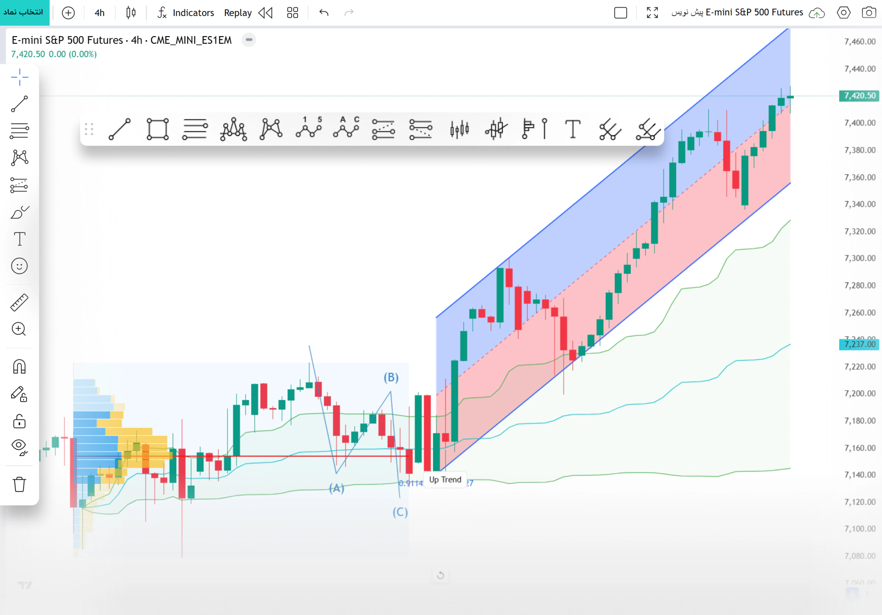Viewport: 882px width, 615px height.
Task: Collapse the chart legend with the minus button
Action: 249,40
